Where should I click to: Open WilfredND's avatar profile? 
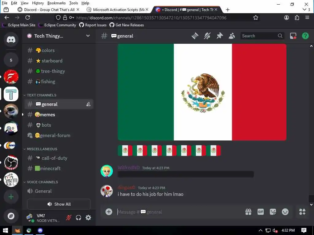(x=106, y=171)
